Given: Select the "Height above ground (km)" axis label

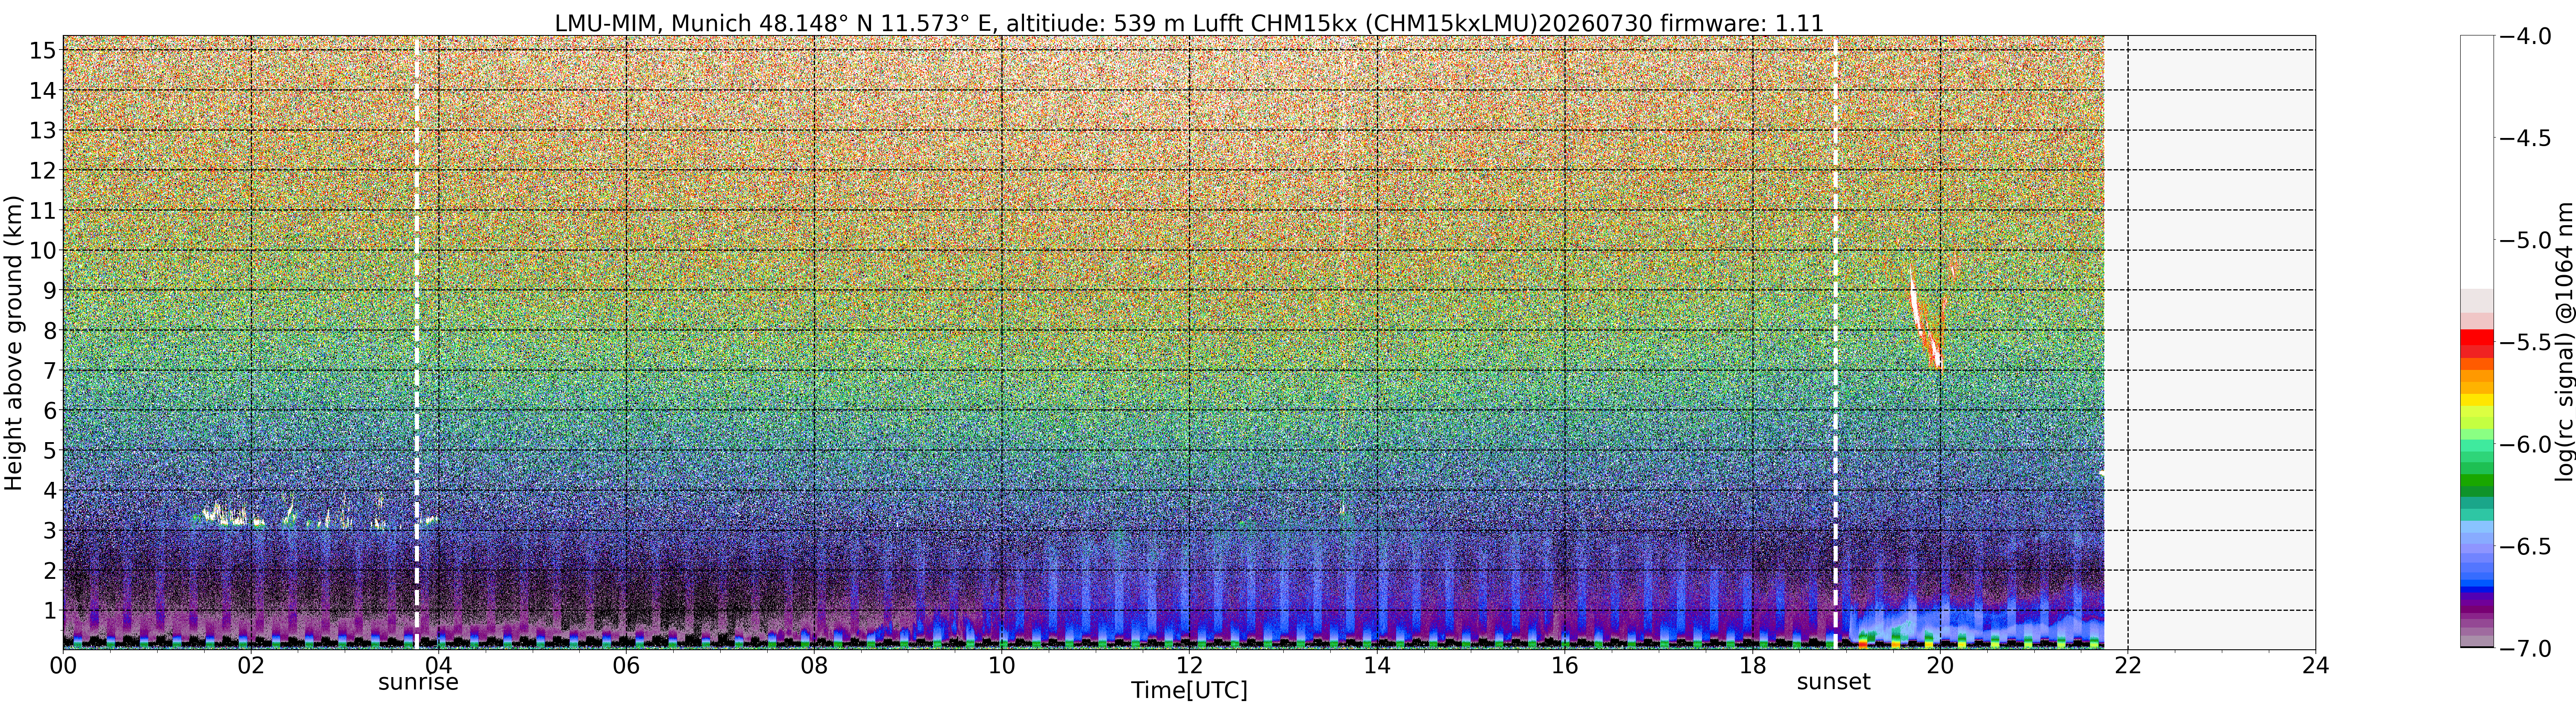Looking at the screenshot, I should click(13, 343).
